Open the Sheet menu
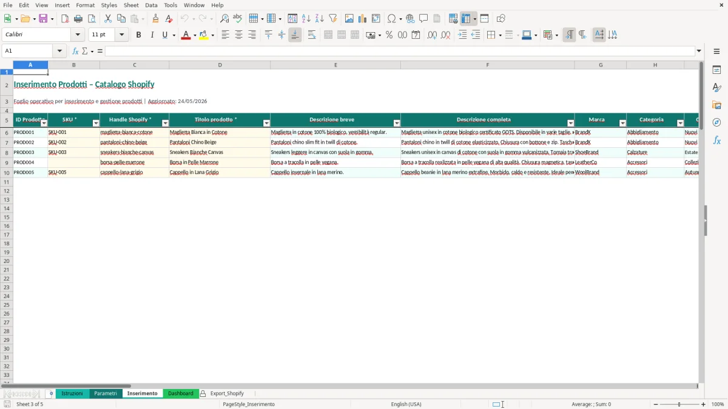The height and width of the screenshot is (409, 728). (x=131, y=5)
